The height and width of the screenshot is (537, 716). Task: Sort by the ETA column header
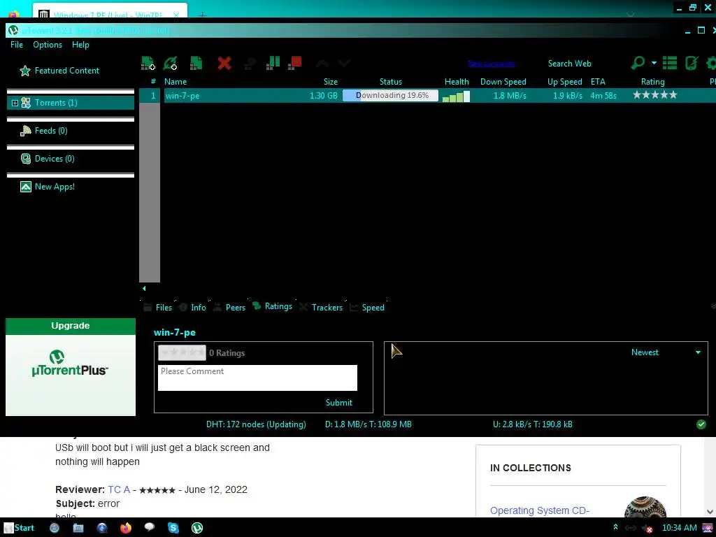pos(598,82)
